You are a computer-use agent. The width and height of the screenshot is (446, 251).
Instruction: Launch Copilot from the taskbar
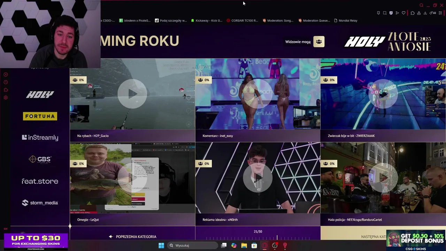(x=234, y=245)
